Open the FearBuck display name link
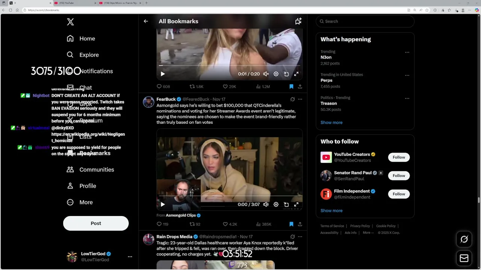481x270 pixels. 166,99
